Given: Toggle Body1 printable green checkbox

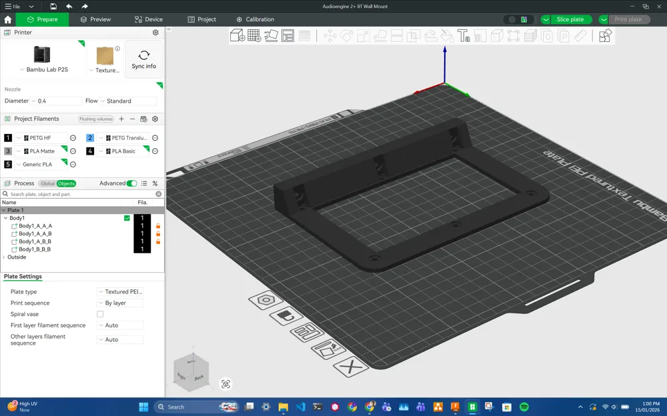Looking at the screenshot, I should point(127,218).
